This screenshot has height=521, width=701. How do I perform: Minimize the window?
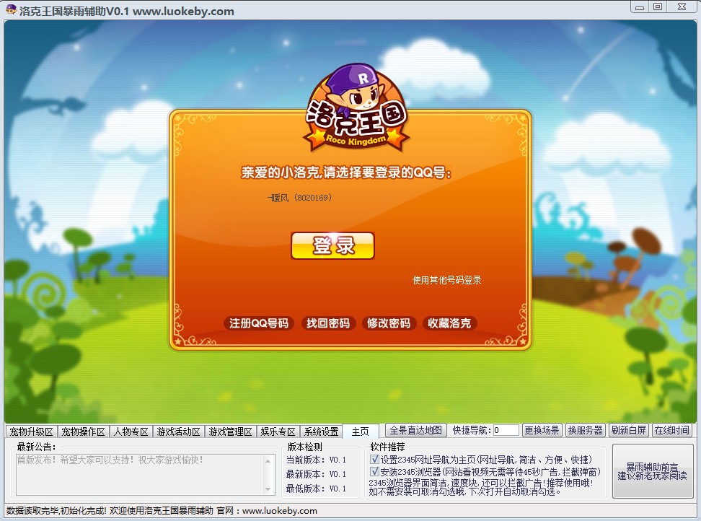pos(640,7)
